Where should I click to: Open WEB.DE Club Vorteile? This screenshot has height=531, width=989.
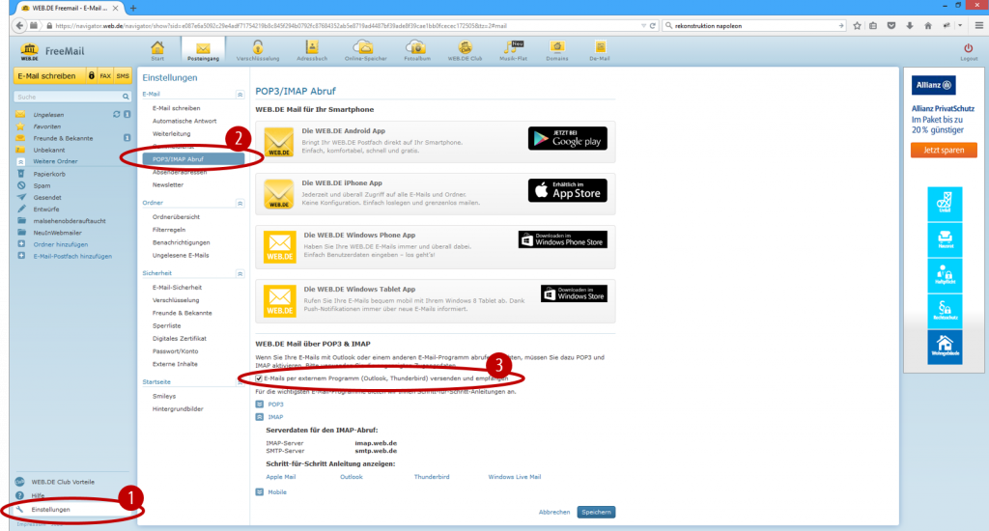63,482
